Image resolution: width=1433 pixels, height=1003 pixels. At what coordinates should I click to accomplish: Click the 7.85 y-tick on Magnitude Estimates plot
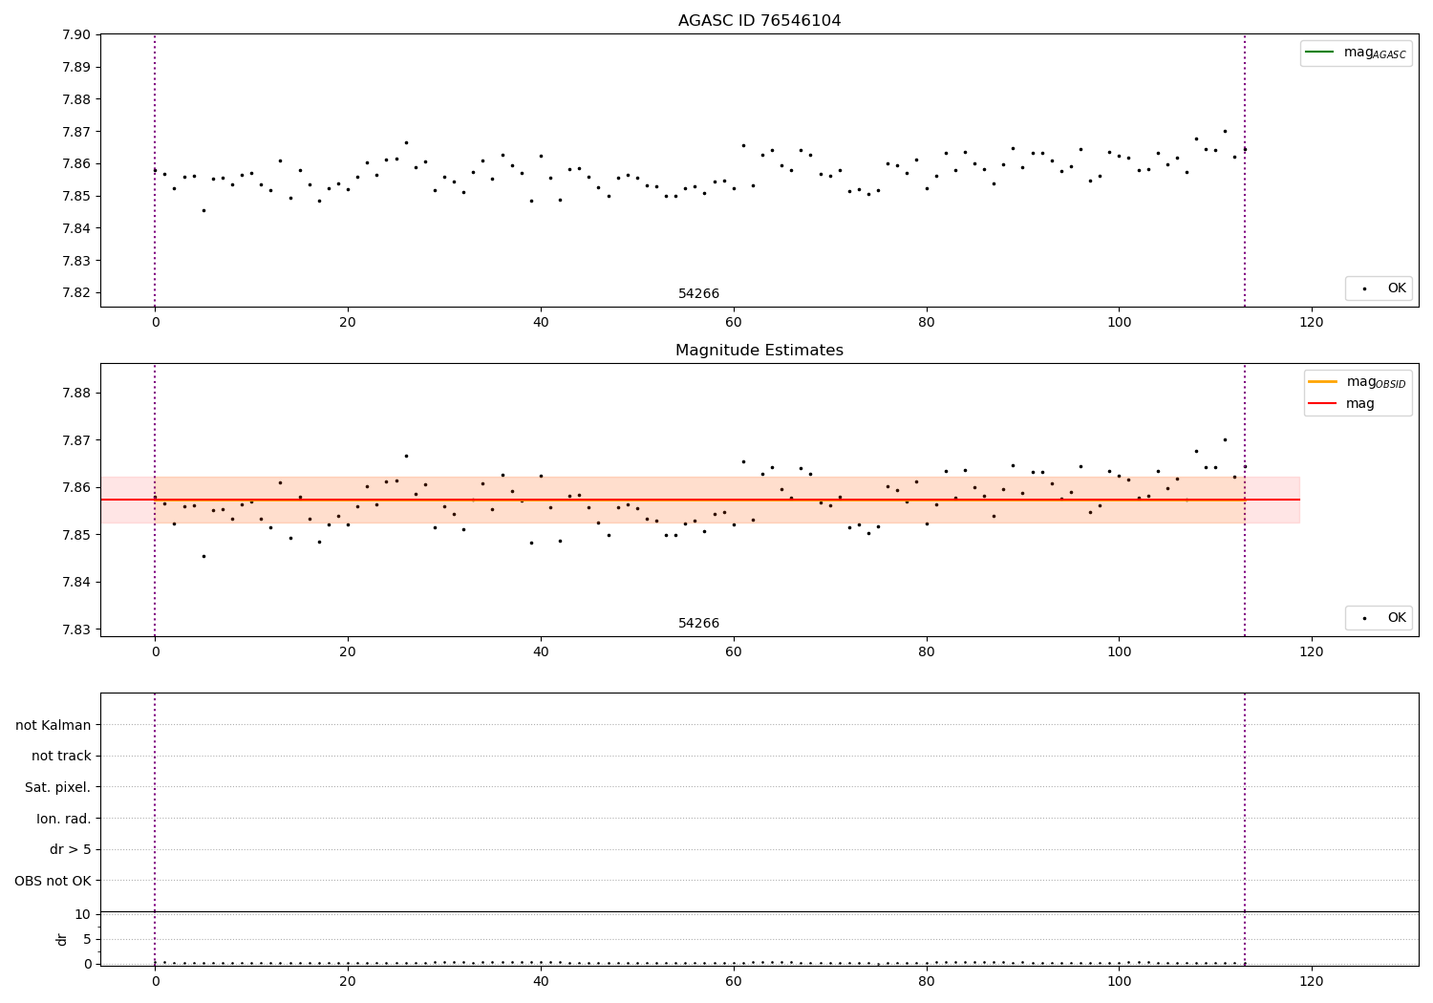[x=76, y=535]
